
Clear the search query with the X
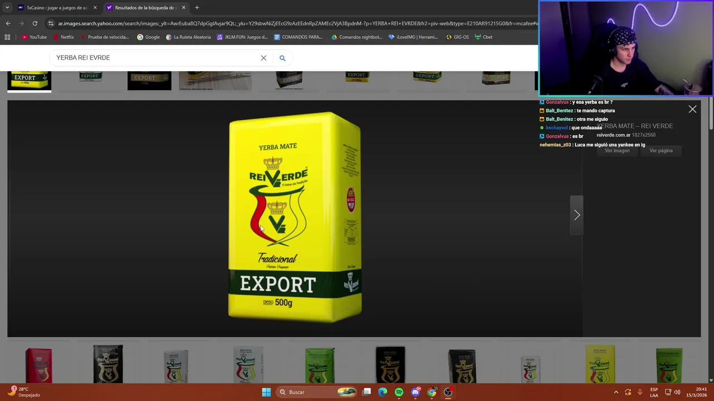pos(264,58)
